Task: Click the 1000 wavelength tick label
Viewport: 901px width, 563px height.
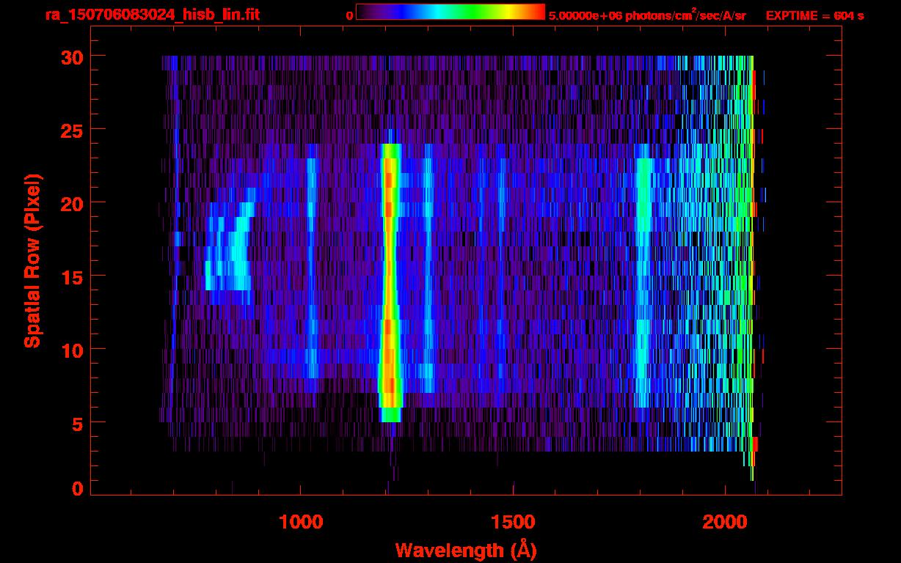Action: pyautogui.click(x=301, y=522)
